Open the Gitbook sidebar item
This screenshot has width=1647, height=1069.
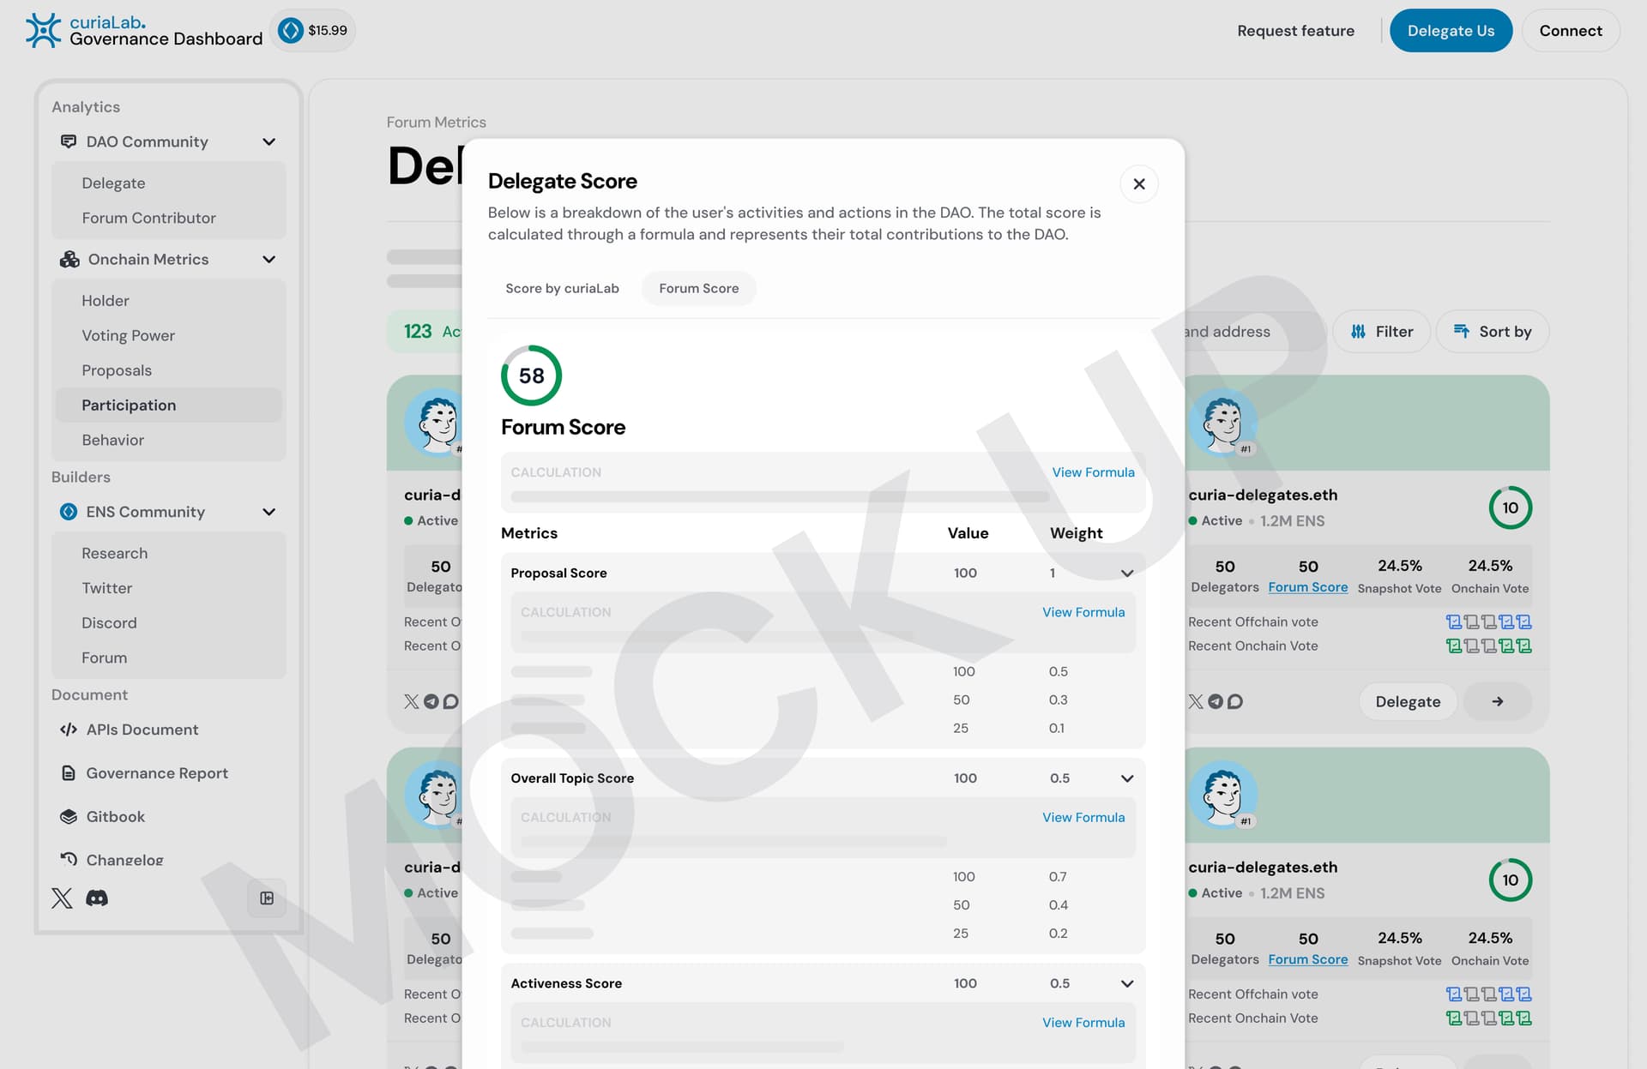[x=115, y=816]
